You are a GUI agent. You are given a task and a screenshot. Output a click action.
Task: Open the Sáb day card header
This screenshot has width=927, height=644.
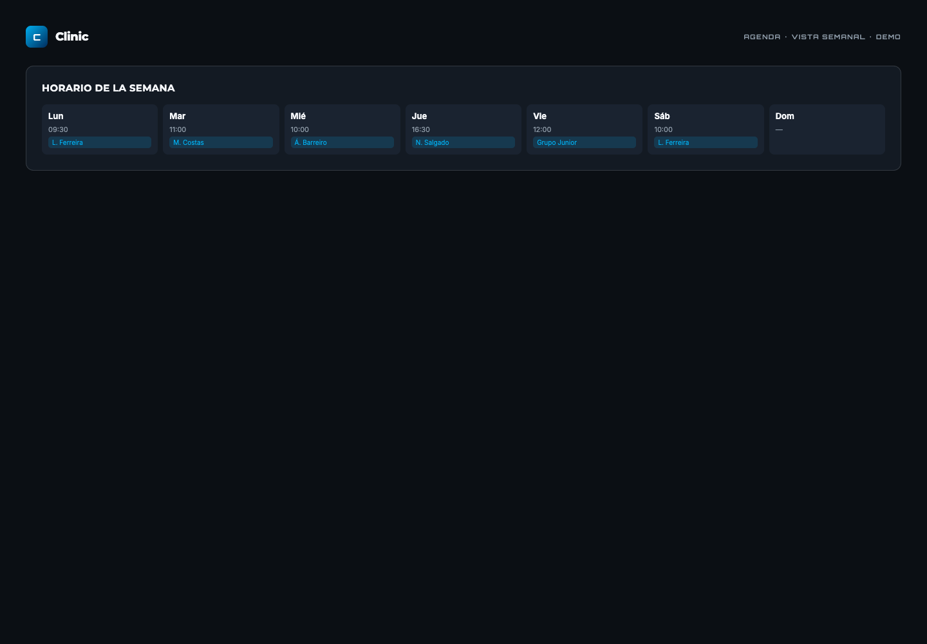tap(662, 116)
